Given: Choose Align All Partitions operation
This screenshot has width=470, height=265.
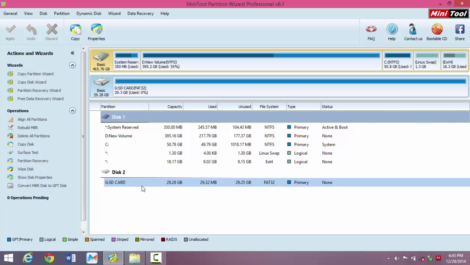Looking at the screenshot, I should pos(32,119).
